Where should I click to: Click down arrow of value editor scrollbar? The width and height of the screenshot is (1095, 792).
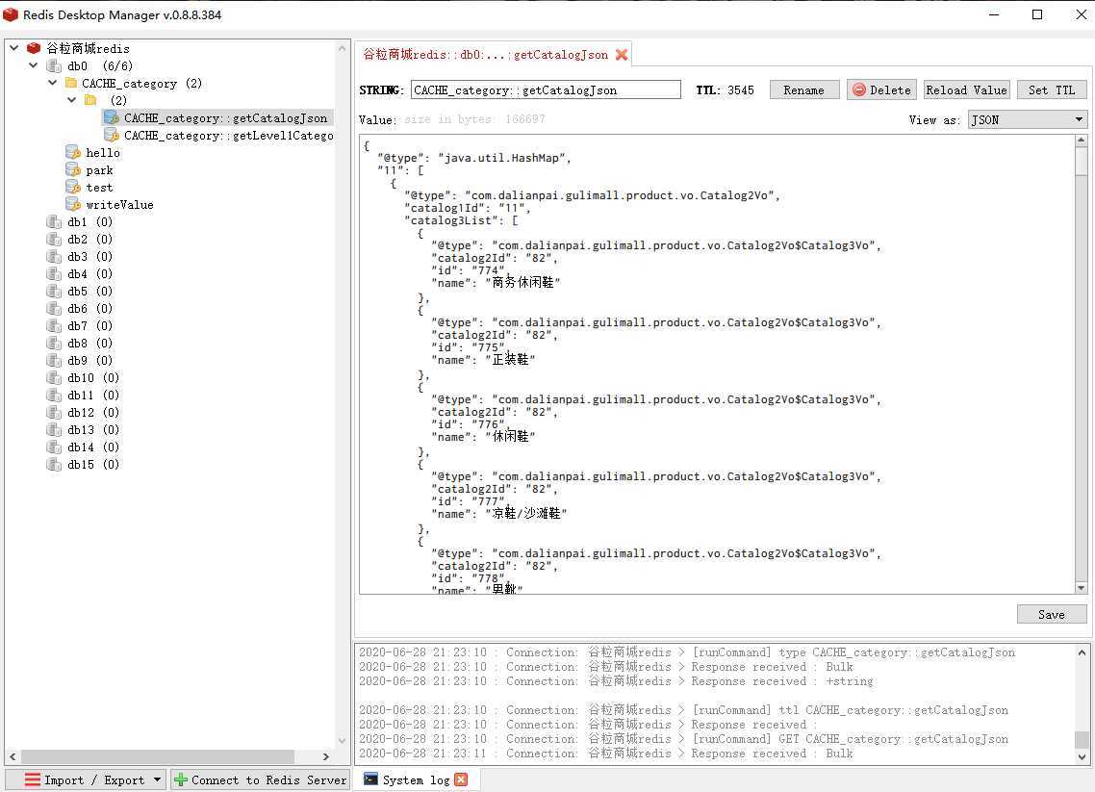1081,587
